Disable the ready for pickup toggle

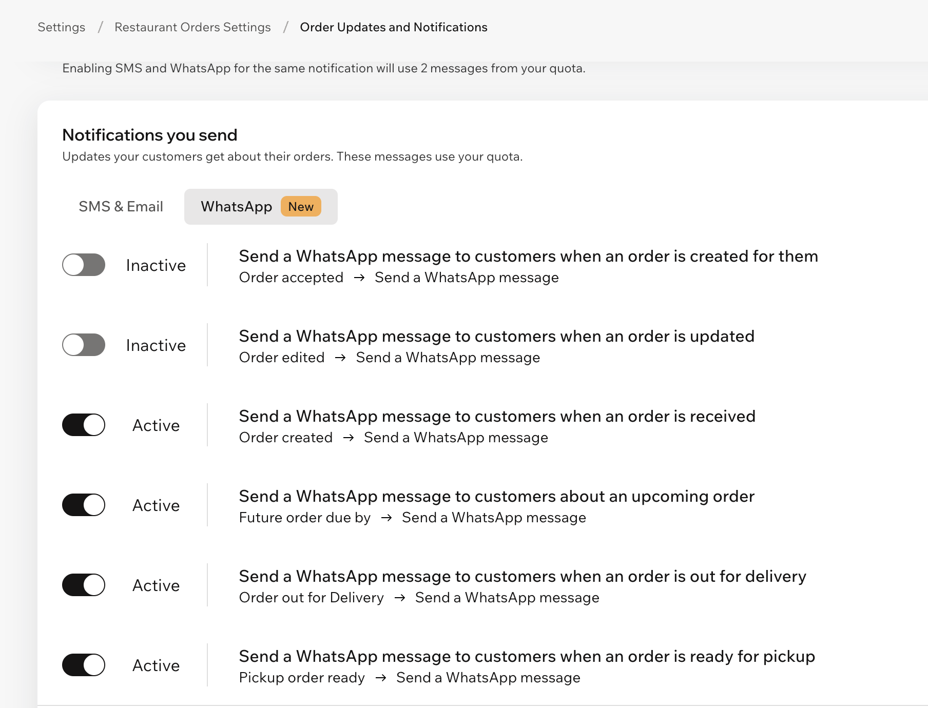84,665
